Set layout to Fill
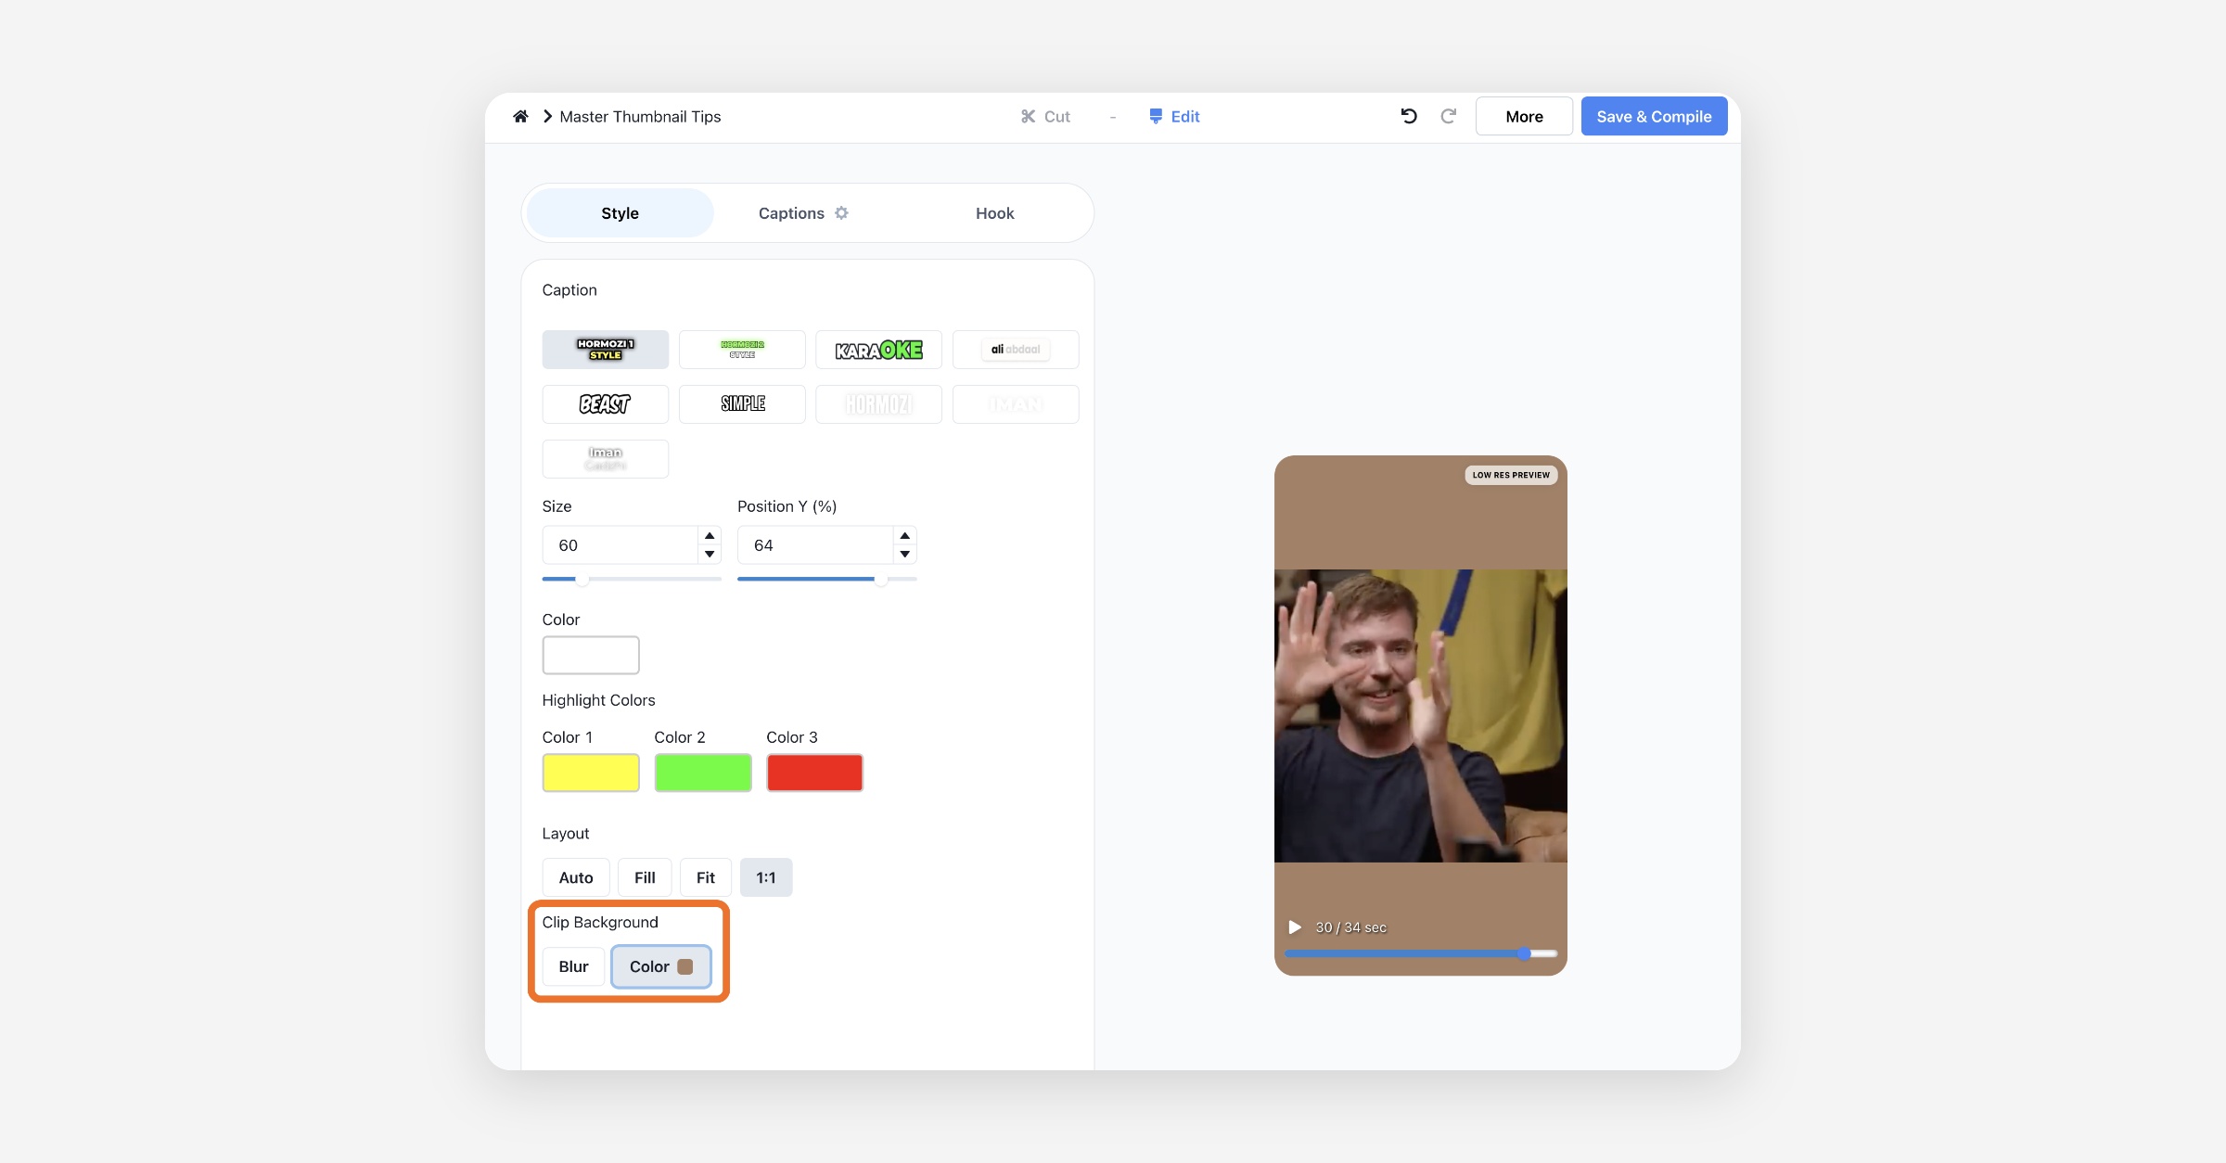Viewport: 2226px width, 1163px height. click(644, 877)
